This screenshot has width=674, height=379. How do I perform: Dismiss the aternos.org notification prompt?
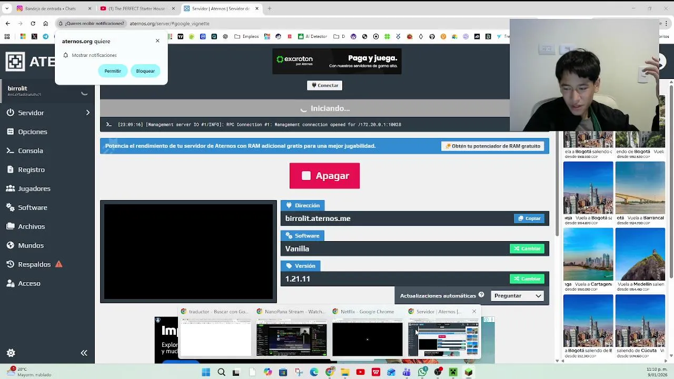(157, 41)
